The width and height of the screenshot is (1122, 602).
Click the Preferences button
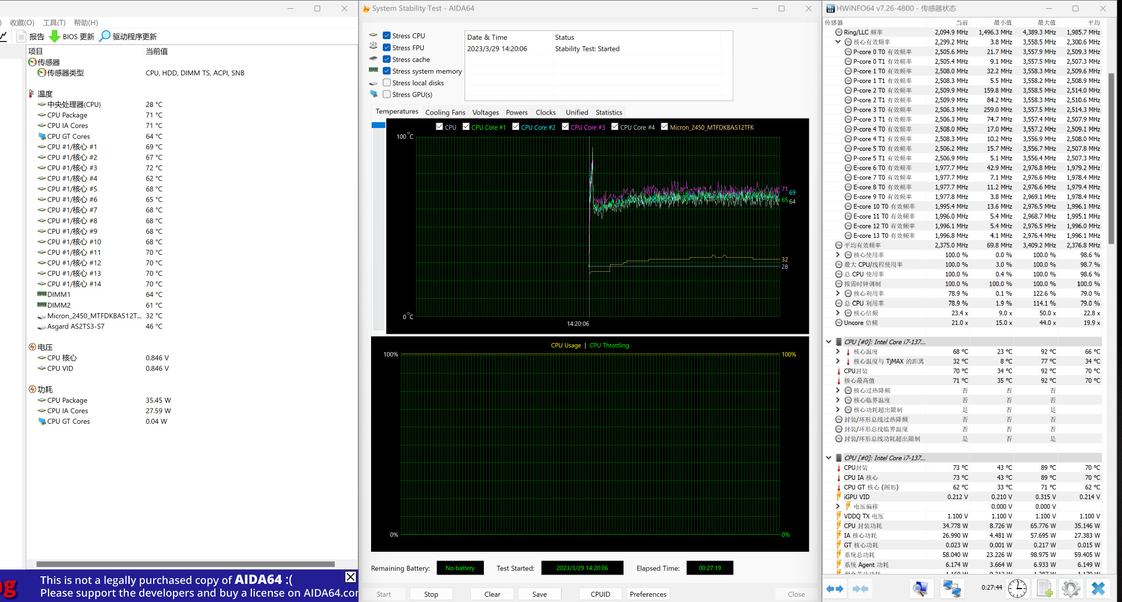pos(647,594)
